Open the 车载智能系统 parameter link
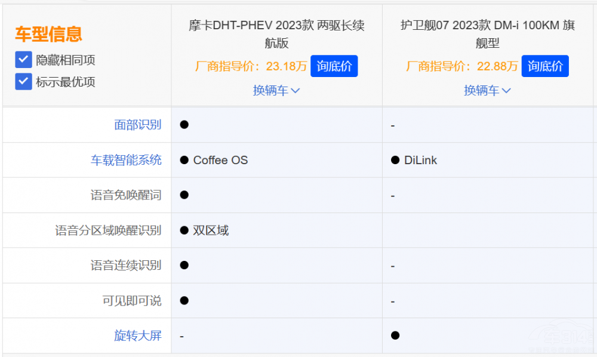Screen dimensions: 597x357 pos(125,160)
